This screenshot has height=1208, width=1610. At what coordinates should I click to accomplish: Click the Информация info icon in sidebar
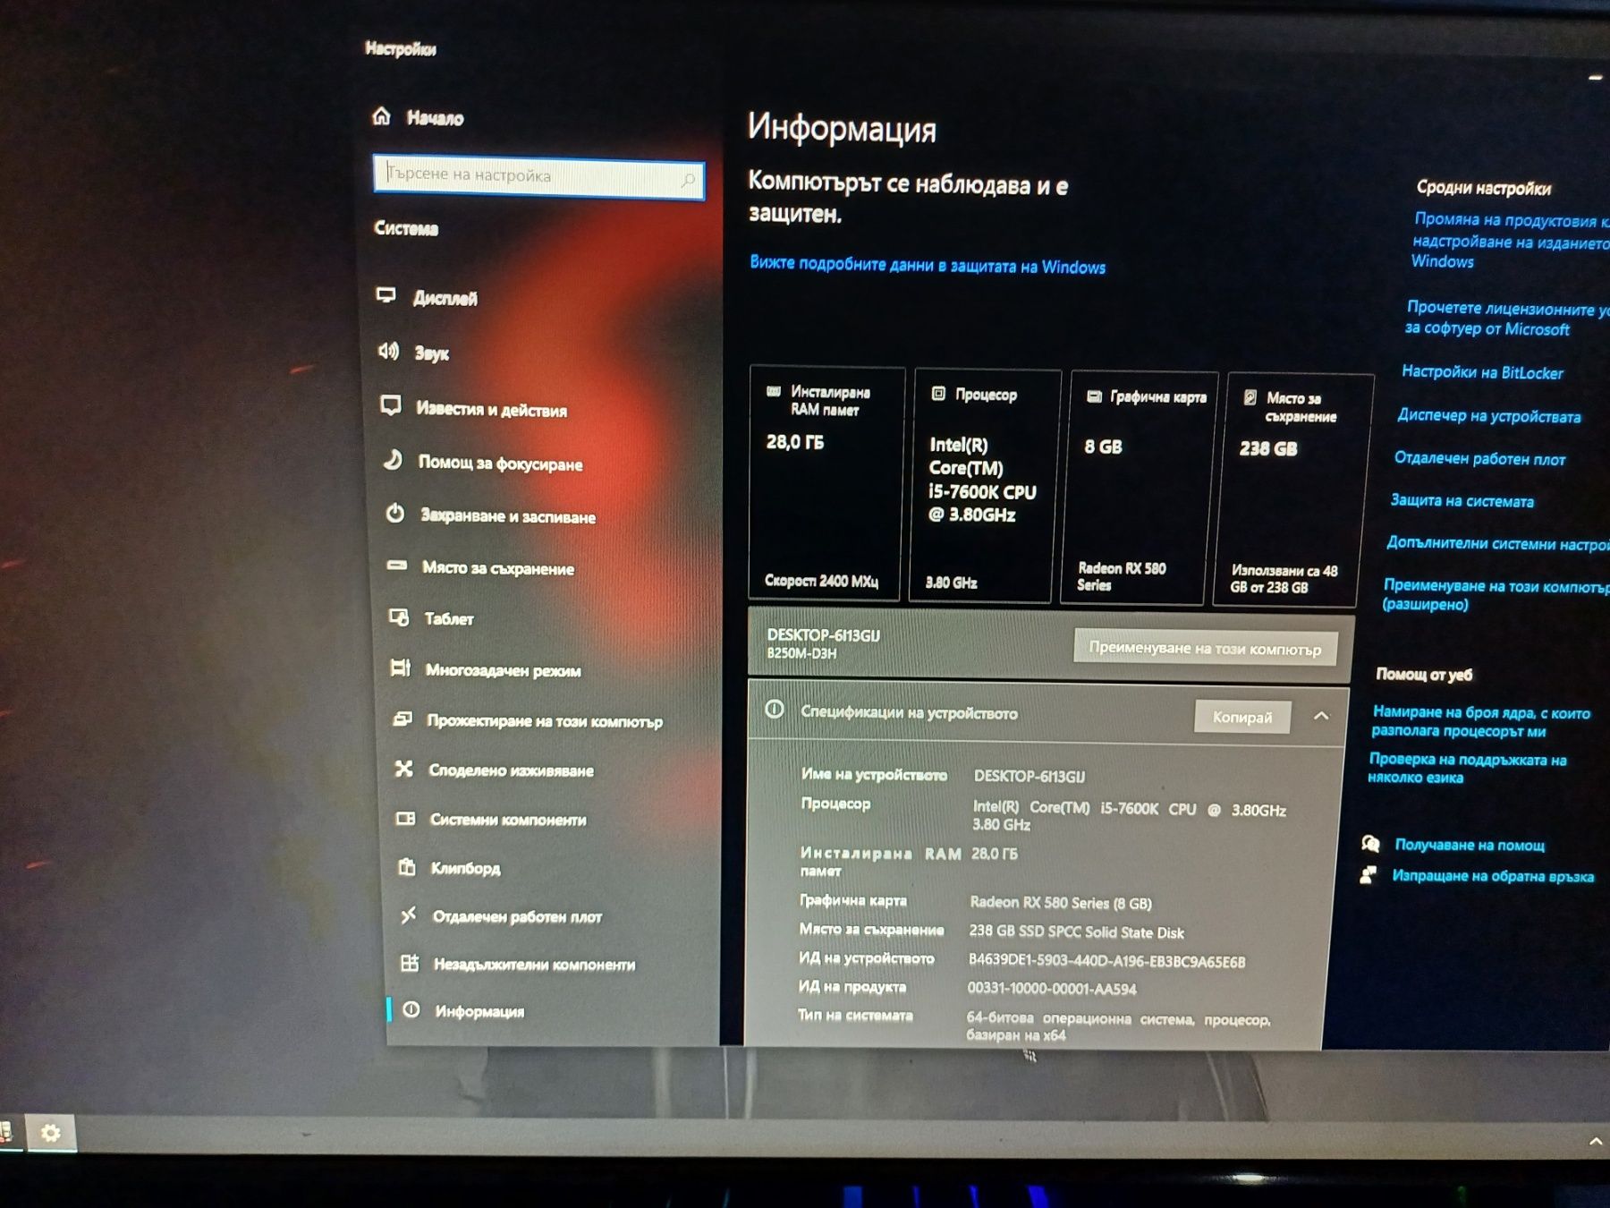[x=411, y=1009]
